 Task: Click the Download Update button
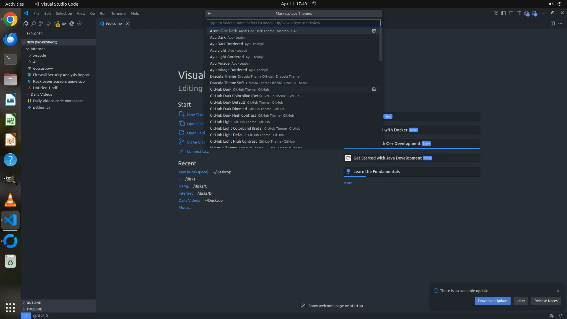pyautogui.click(x=492, y=301)
